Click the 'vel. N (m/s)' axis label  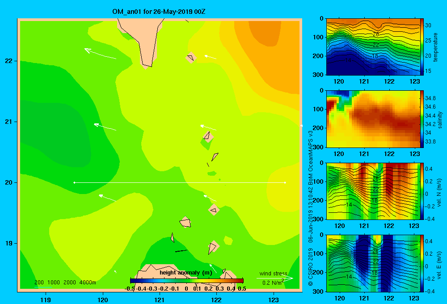[439, 193]
